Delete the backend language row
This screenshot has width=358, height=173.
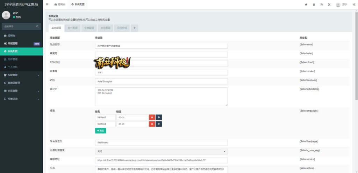click(152, 117)
